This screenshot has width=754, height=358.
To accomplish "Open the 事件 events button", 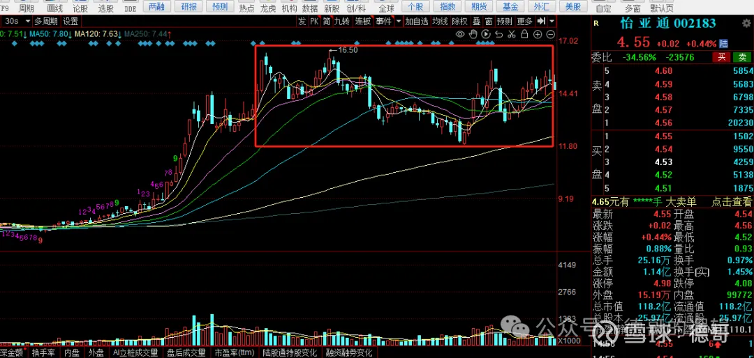I will click(384, 21).
